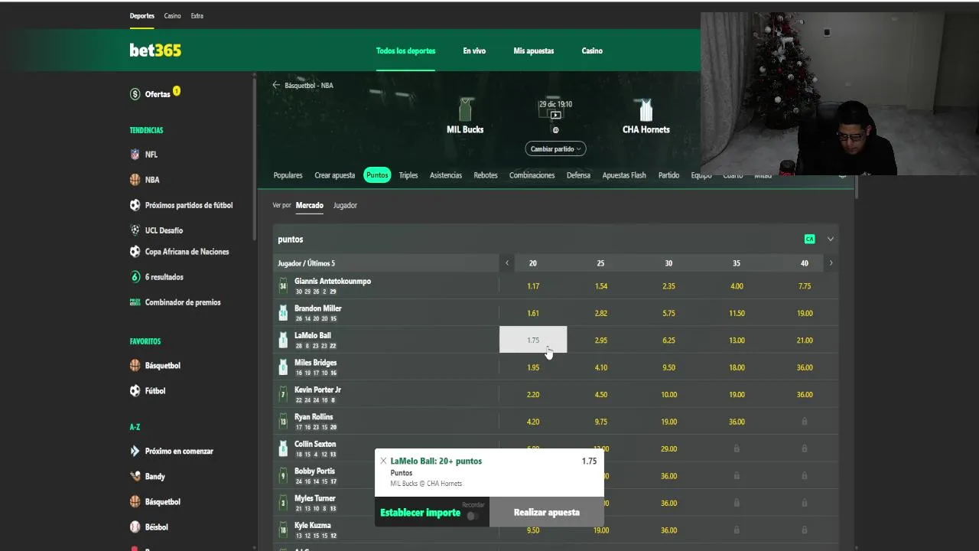Click Kyle Kuzma player name

pyautogui.click(x=313, y=525)
